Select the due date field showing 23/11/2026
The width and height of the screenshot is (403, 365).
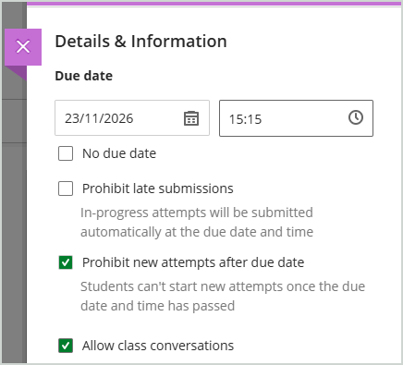click(x=132, y=118)
